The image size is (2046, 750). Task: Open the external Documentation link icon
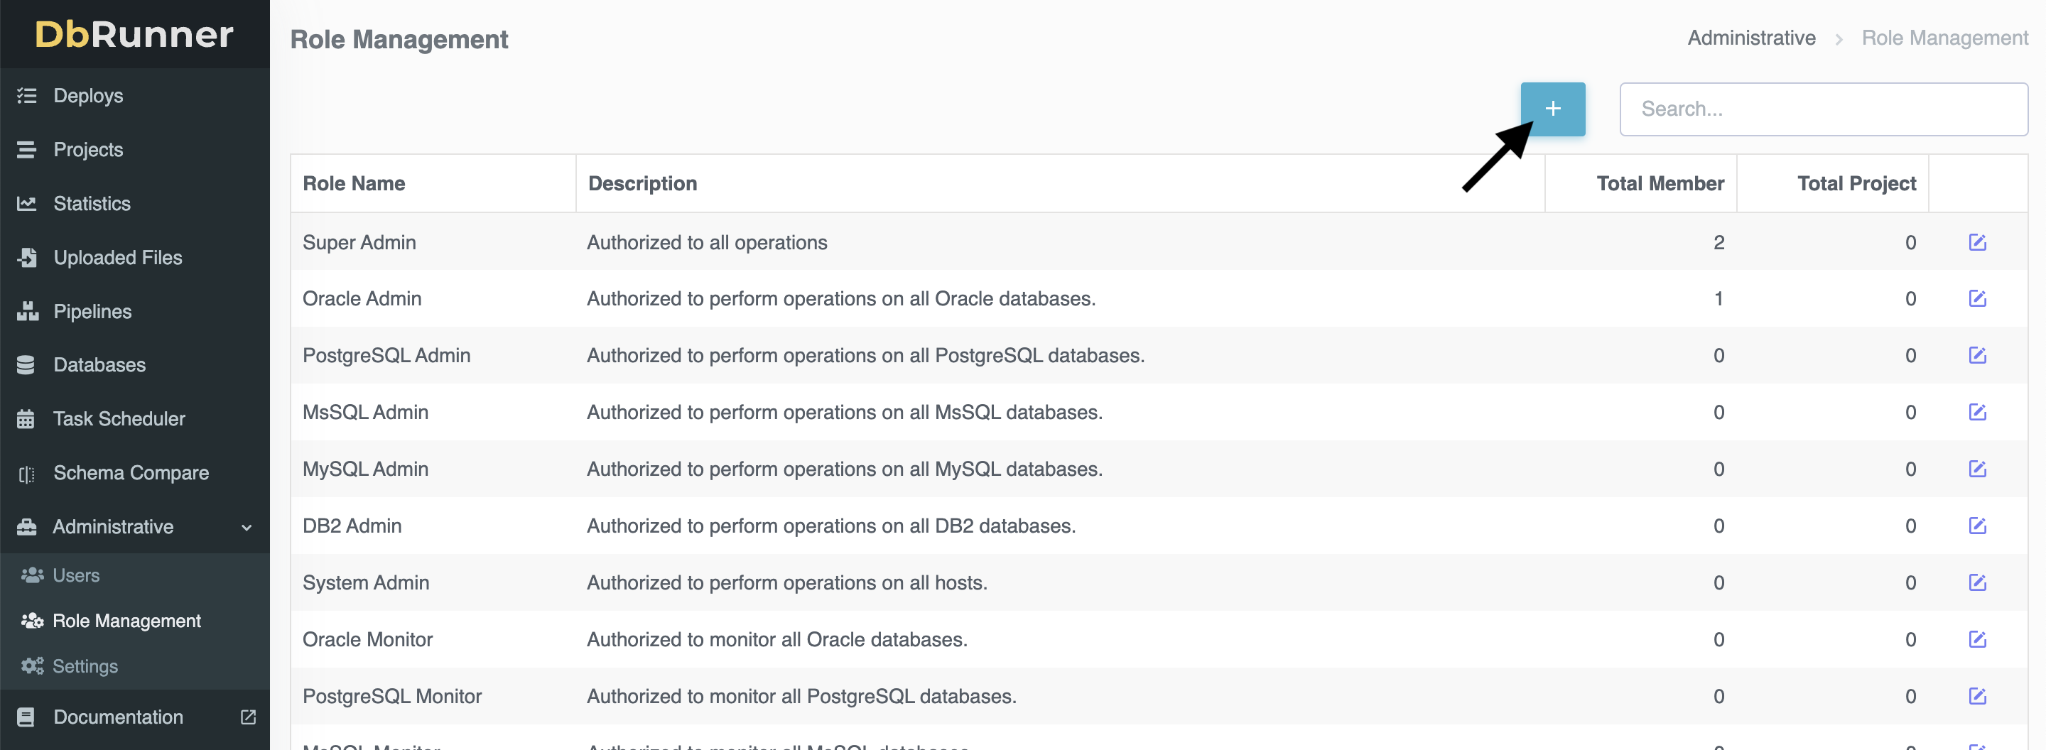(248, 717)
